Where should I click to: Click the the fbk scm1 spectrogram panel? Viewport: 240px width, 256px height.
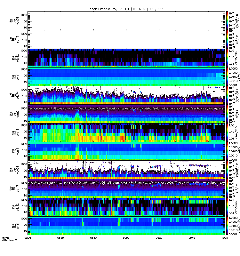126,226
